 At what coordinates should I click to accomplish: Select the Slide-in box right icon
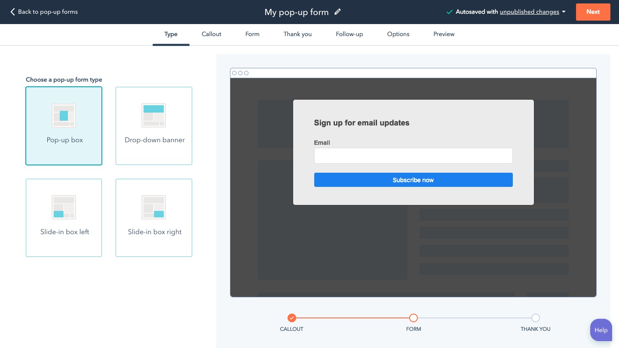(153, 207)
